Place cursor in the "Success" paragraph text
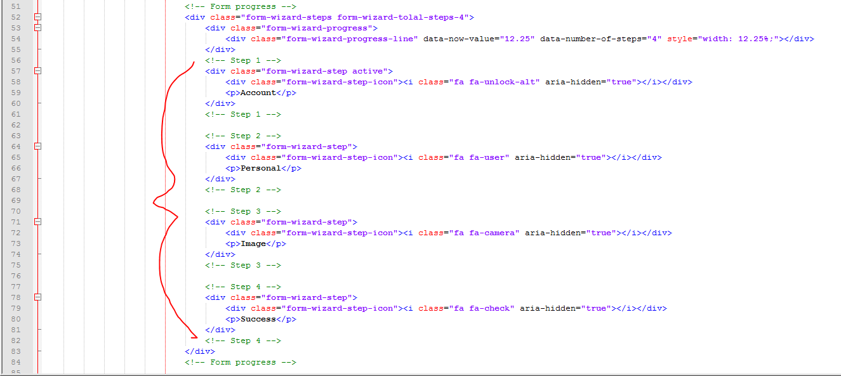The width and height of the screenshot is (841, 376). 258,319
